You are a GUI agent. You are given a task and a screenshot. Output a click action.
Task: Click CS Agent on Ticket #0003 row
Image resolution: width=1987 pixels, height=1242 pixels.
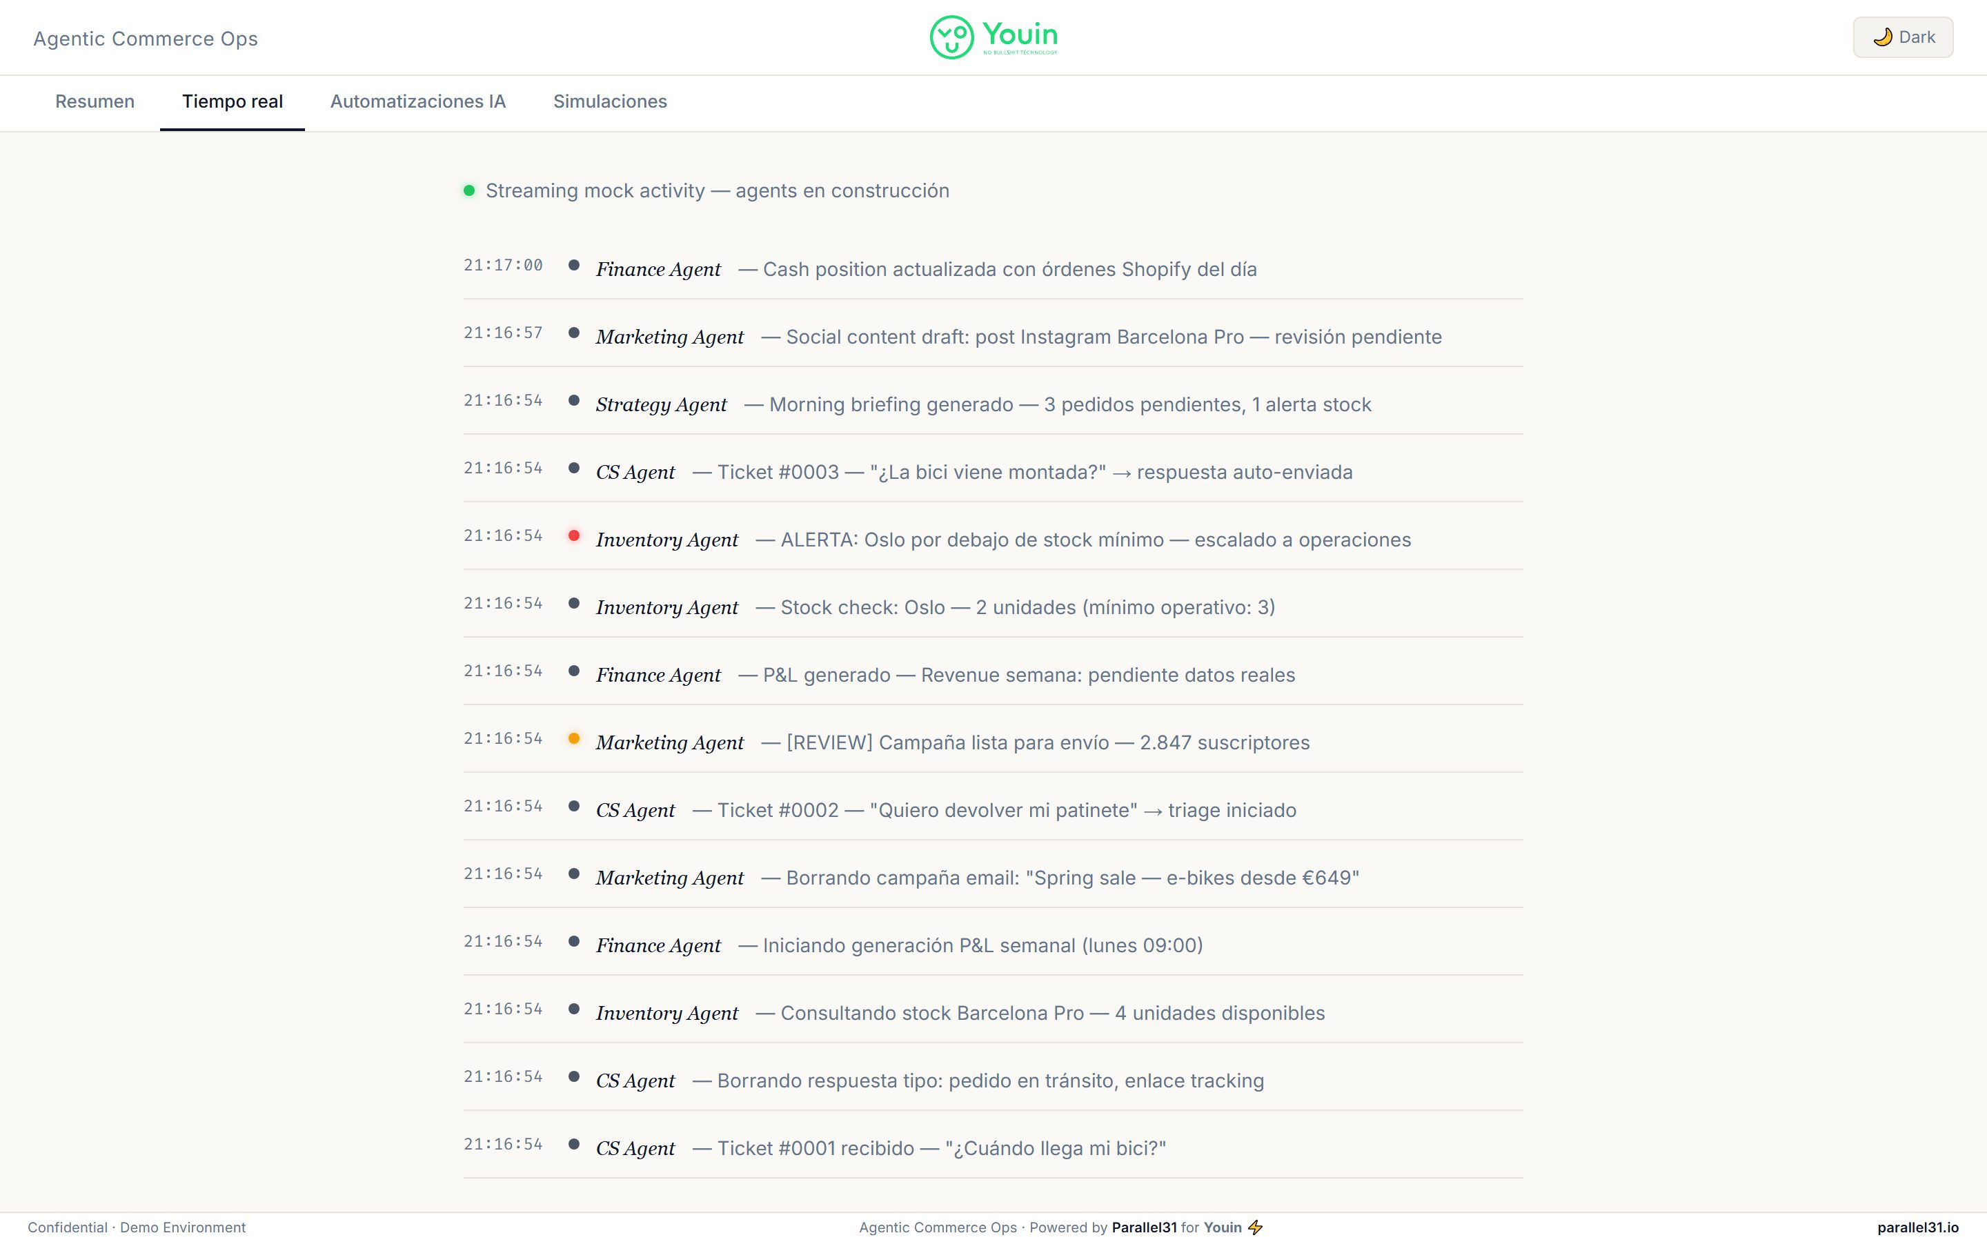(635, 473)
